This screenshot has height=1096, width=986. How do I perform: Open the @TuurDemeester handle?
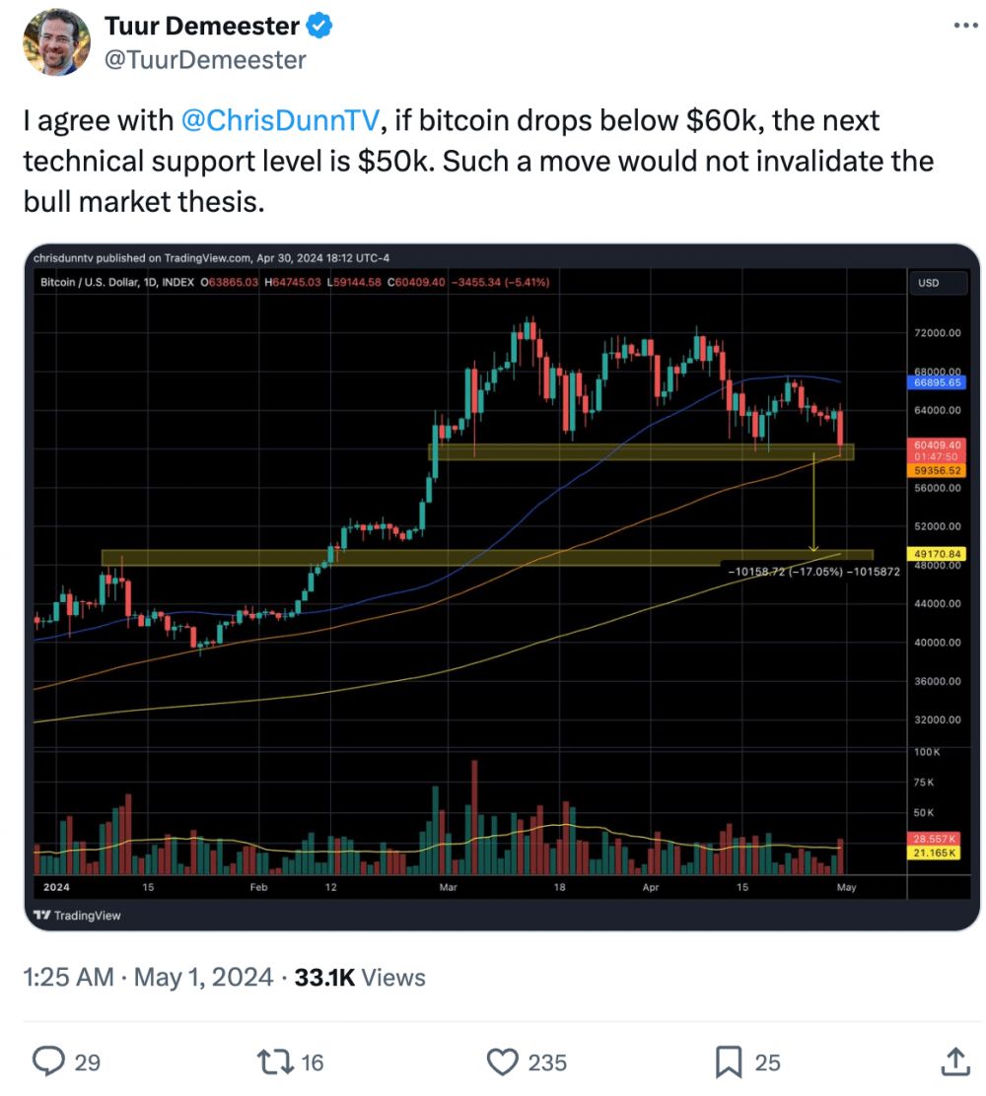(205, 60)
